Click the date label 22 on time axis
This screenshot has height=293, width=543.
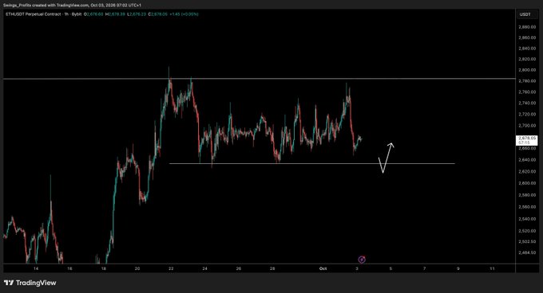(x=171, y=268)
